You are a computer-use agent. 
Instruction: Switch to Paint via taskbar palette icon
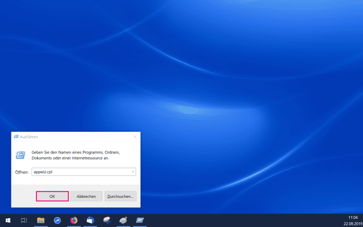123,220
